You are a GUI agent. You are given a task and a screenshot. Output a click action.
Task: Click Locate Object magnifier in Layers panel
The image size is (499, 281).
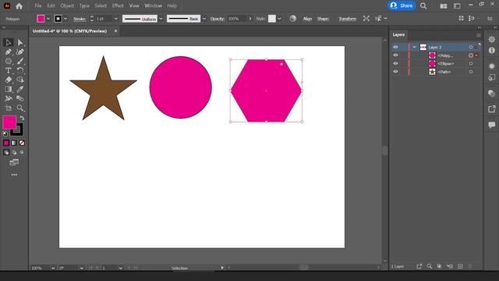[x=430, y=266]
